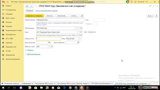Open the Еще actions dropdown
This screenshot has height=90, width=160.
150,16
